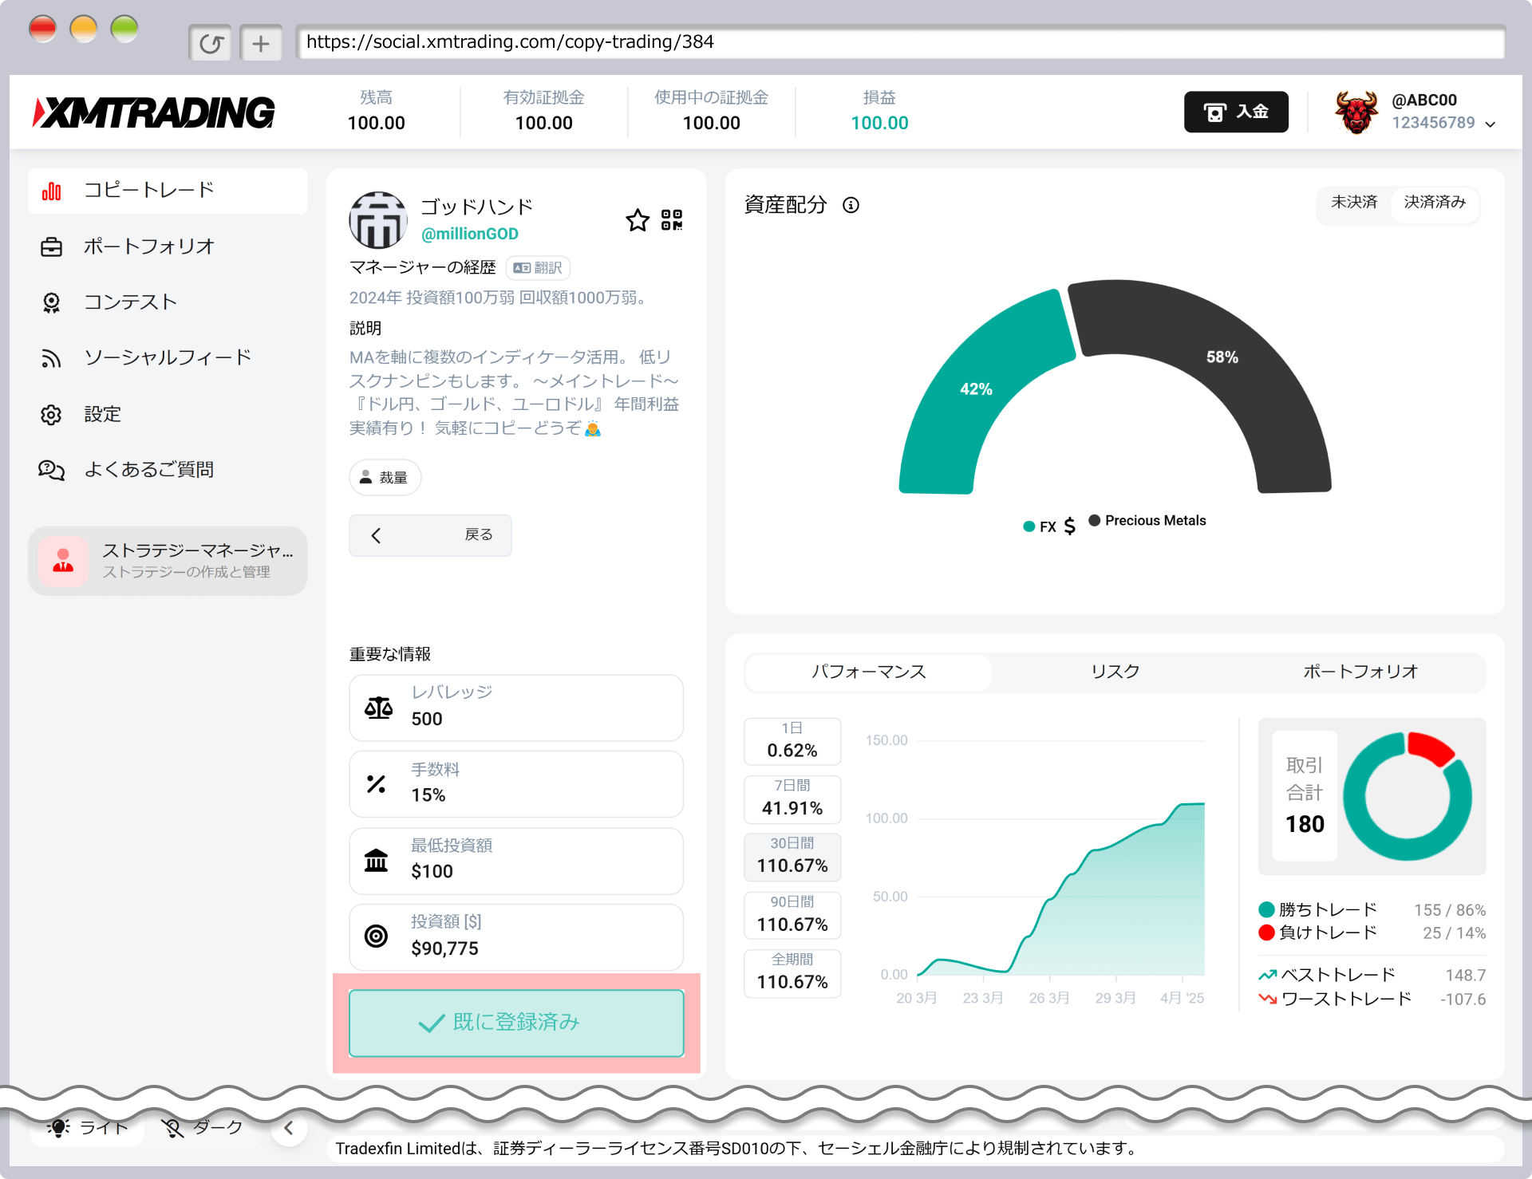Switch to the ポートフォリオ chart tab
The image size is (1532, 1179).
pyautogui.click(x=1360, y=672)
